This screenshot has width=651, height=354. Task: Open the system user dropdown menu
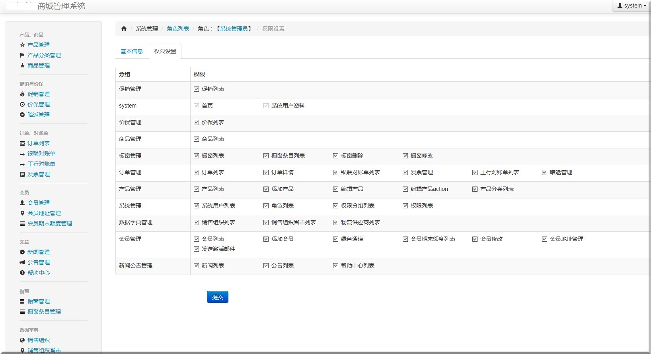click(632, 6)
